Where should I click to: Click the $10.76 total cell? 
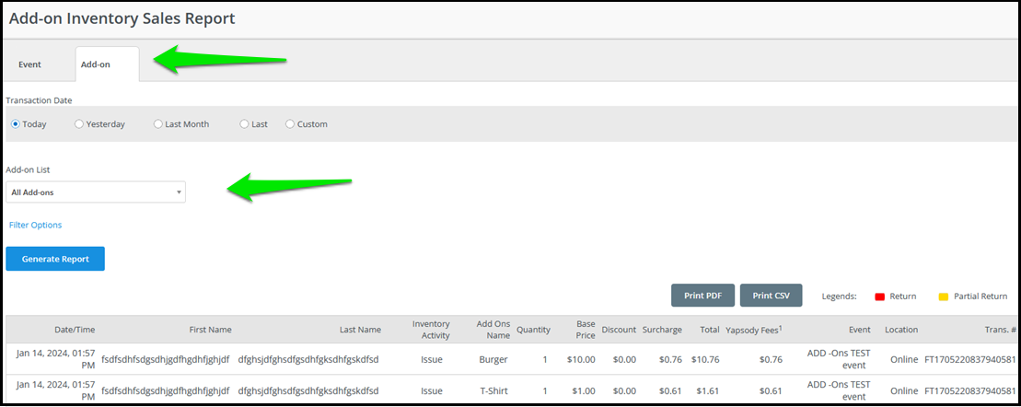705,359
